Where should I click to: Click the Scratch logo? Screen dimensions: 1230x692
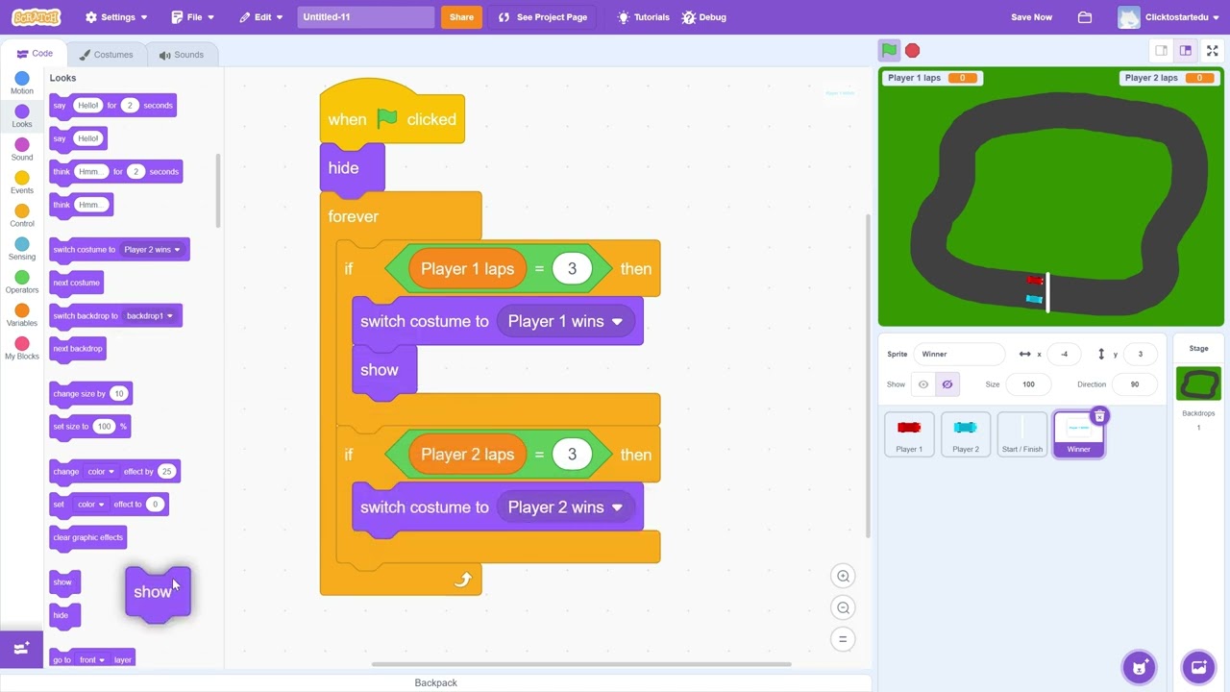pos(37,17)
